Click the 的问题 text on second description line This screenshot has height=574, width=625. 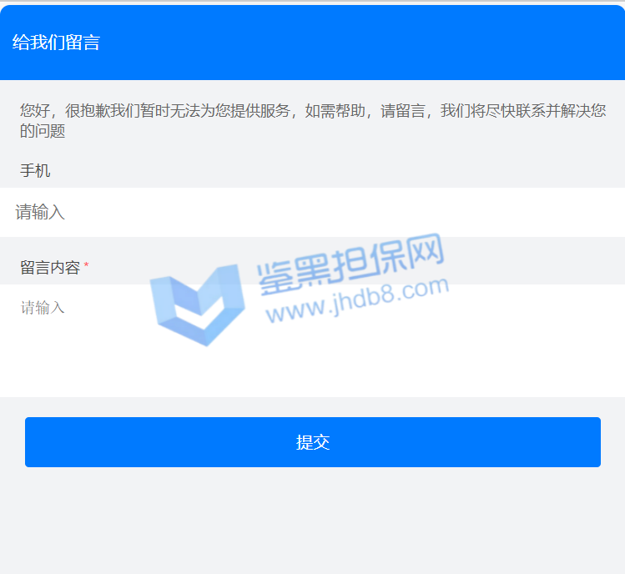pos(43,131)
